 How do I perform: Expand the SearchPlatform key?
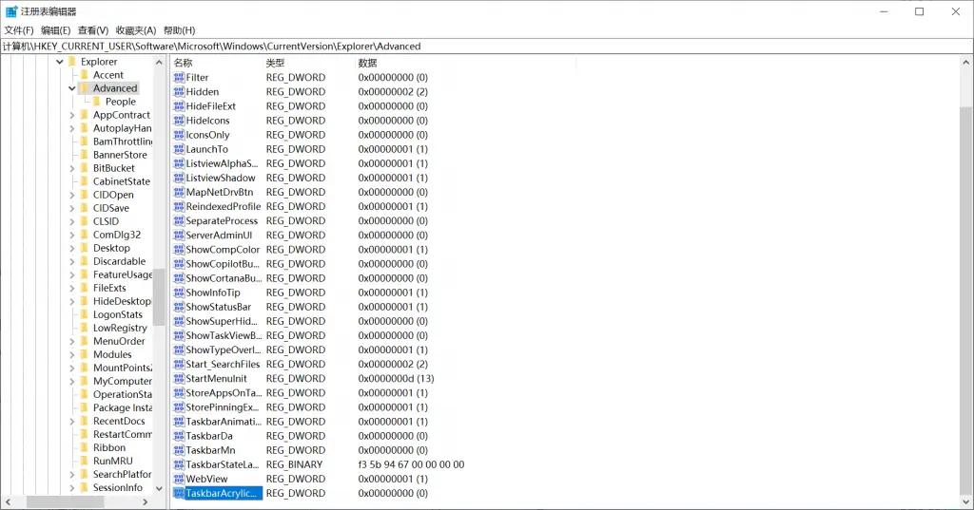click(72, 474)
